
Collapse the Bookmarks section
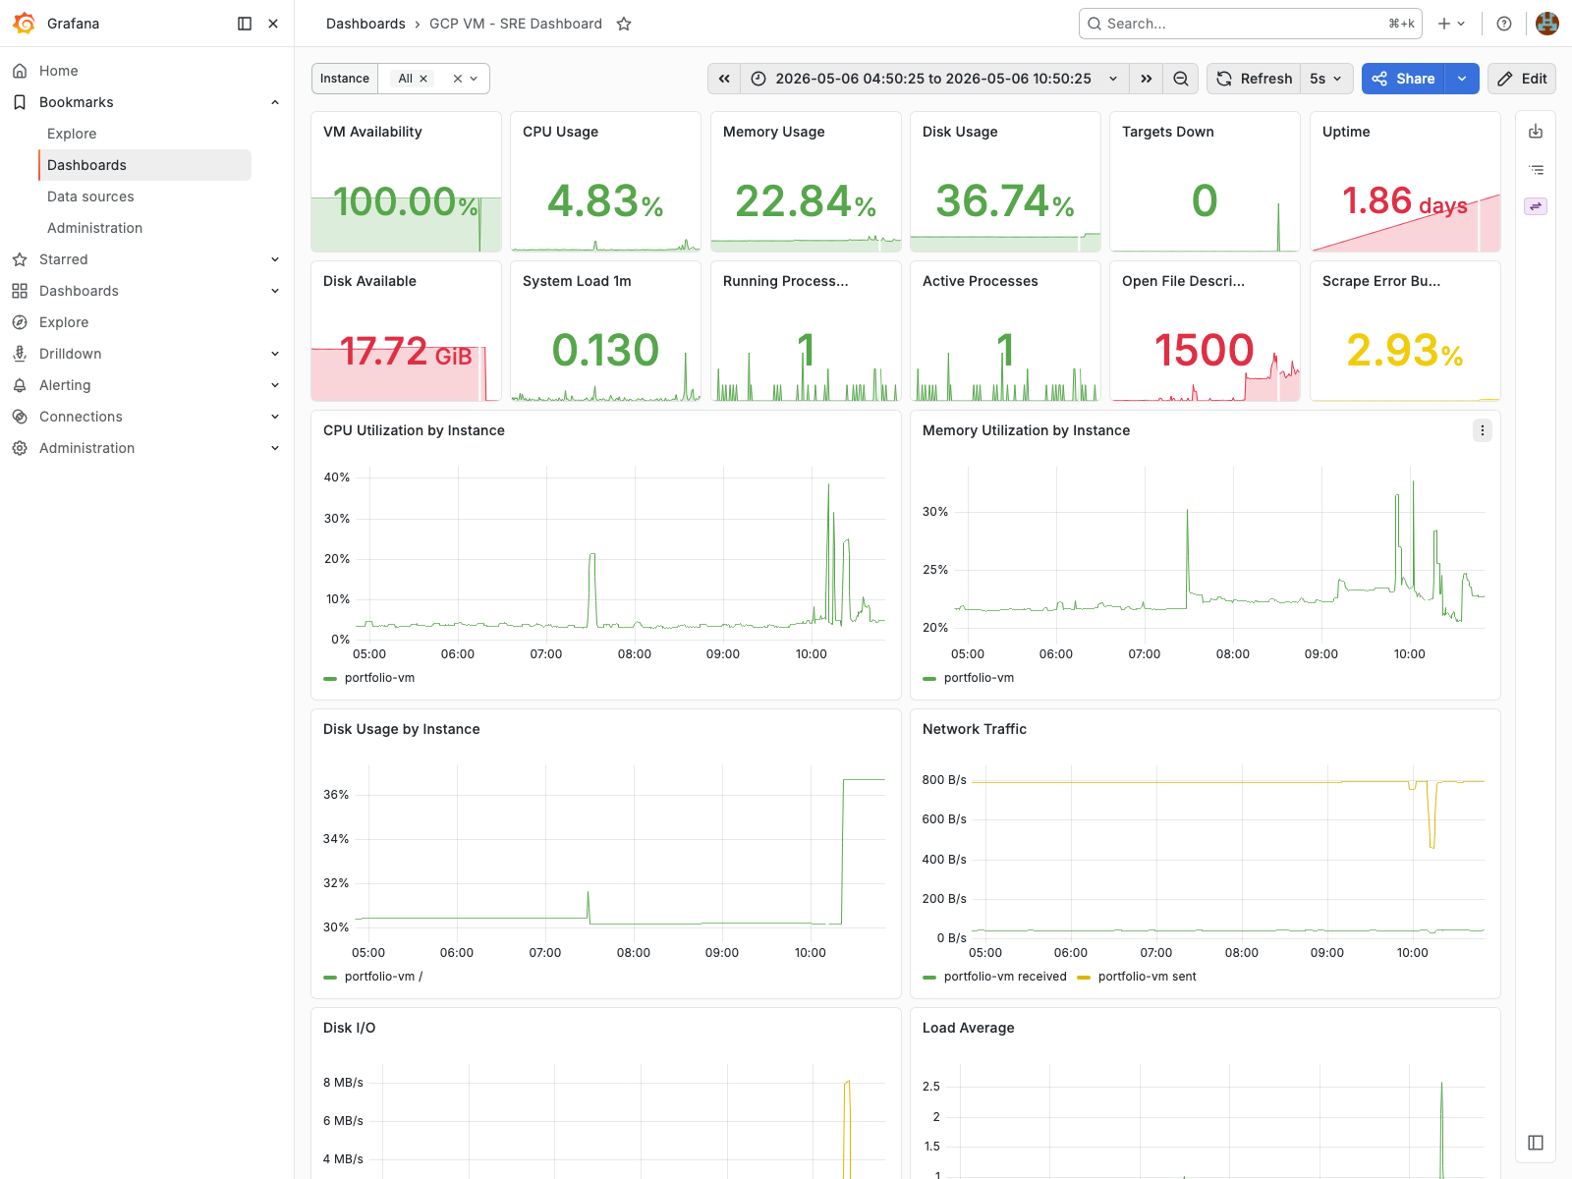click(x=275, y=102)
